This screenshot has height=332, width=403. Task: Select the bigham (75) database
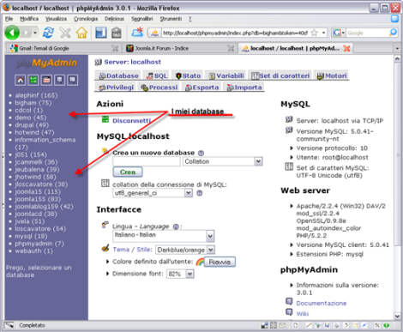tap(33, 103)
